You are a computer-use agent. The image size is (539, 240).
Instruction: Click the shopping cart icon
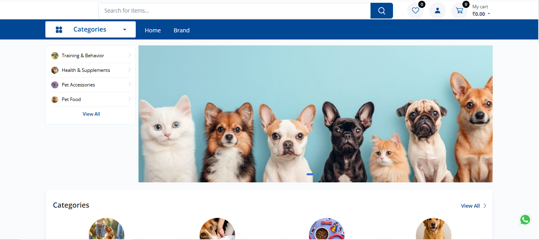tap(459, 11)
